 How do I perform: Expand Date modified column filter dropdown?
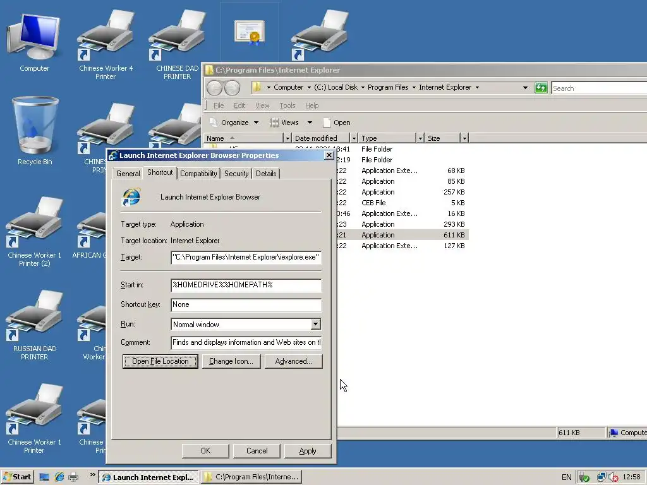[x=354, y=138]
